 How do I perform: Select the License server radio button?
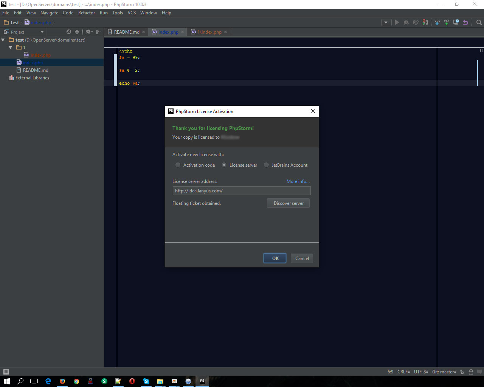[224, 165]
